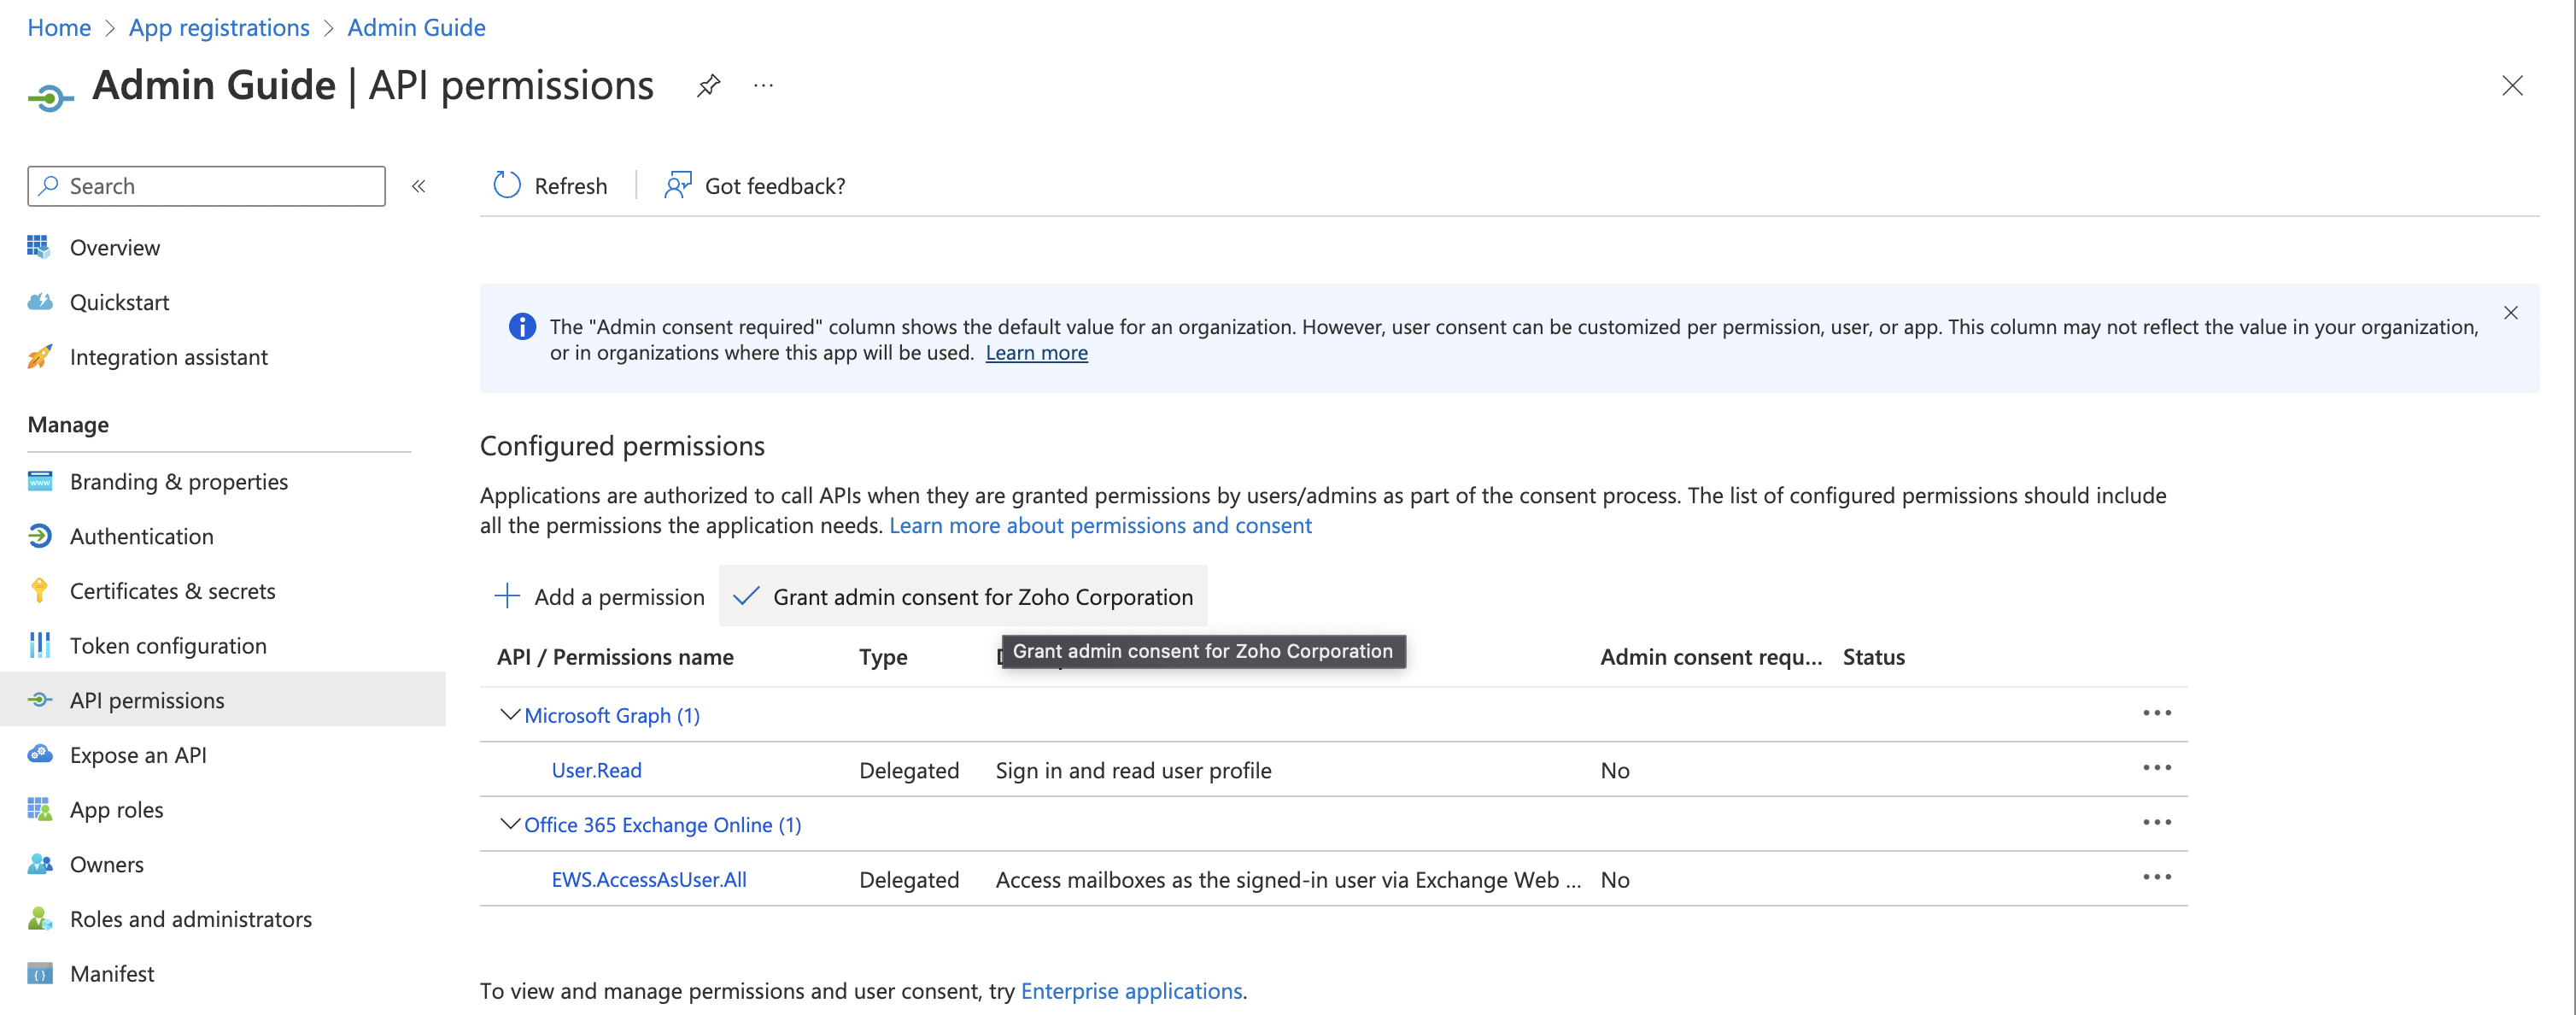Open the ellipsis menu next to title
The height and width of the screenshot is (1015, 2576).
763,86
